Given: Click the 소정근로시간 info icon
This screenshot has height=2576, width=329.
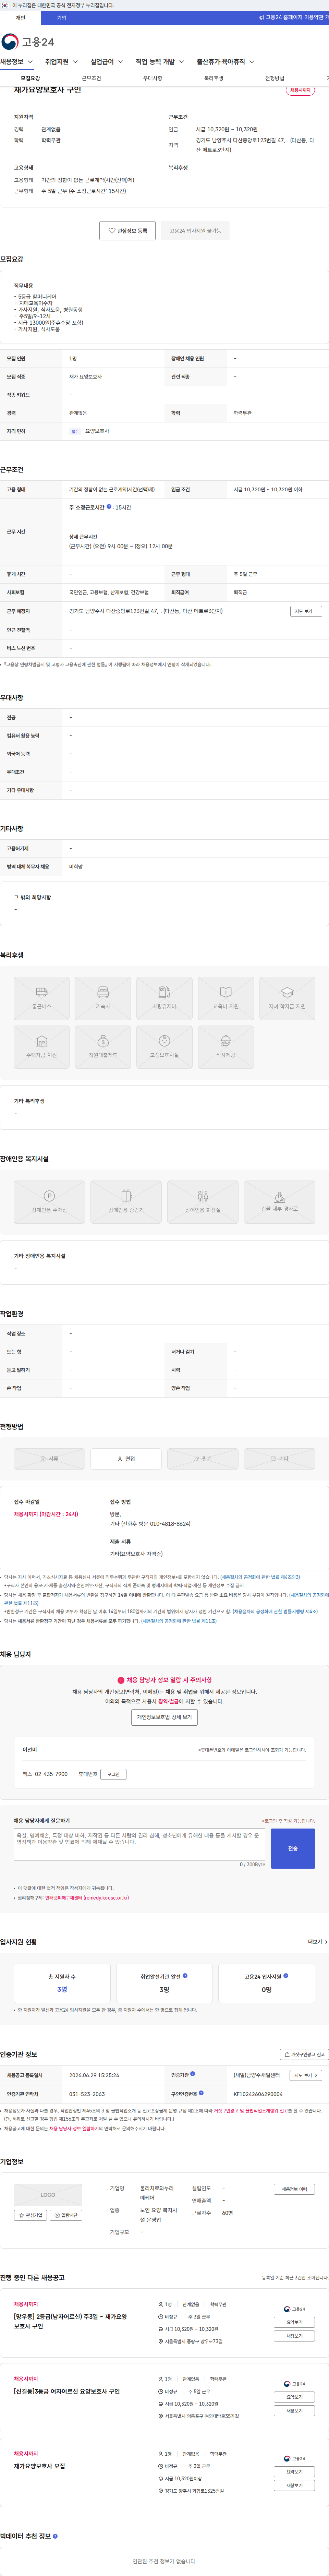Looking at the screenshot, I should [x=109, y=507].
